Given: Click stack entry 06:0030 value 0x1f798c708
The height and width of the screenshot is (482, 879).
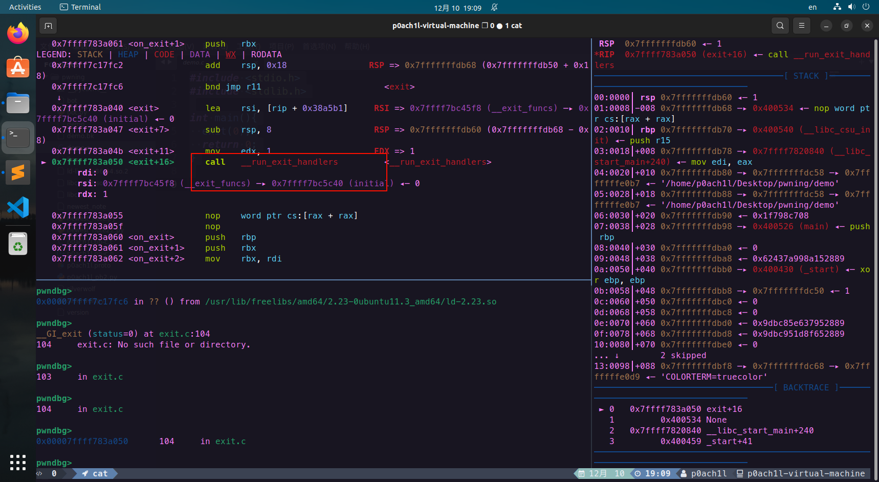Looking at the screenshot, I should click(780, 216).
